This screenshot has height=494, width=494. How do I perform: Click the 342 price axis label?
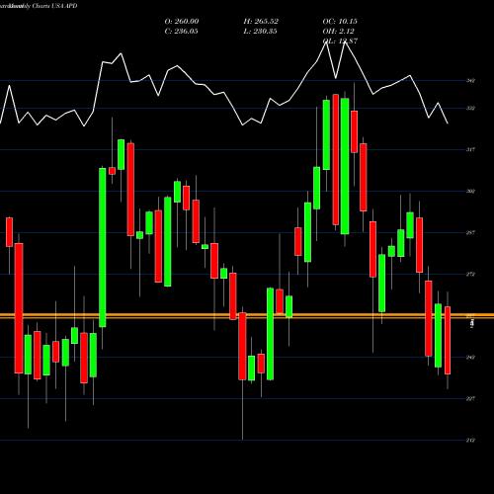470,80
